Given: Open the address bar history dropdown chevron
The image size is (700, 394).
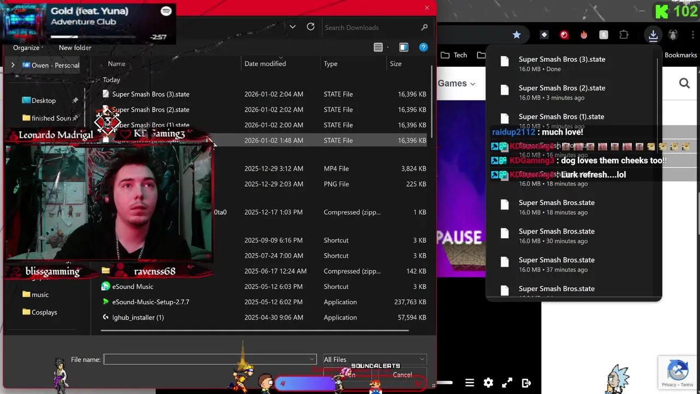Looking at the screenshot, I should click(x=293, y=27).
